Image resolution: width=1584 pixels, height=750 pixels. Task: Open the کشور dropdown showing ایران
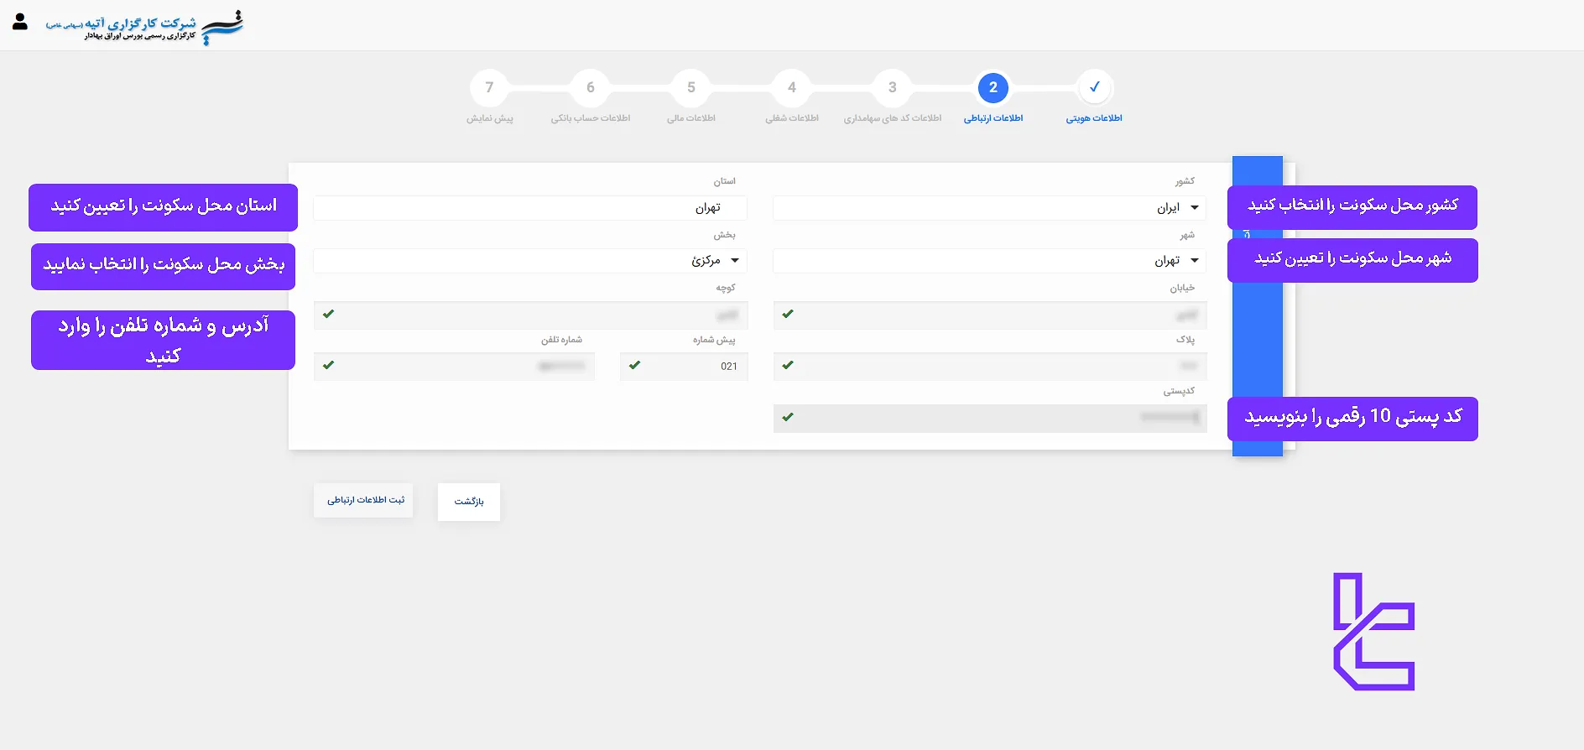pyautogui.click(x=989, y=208)
